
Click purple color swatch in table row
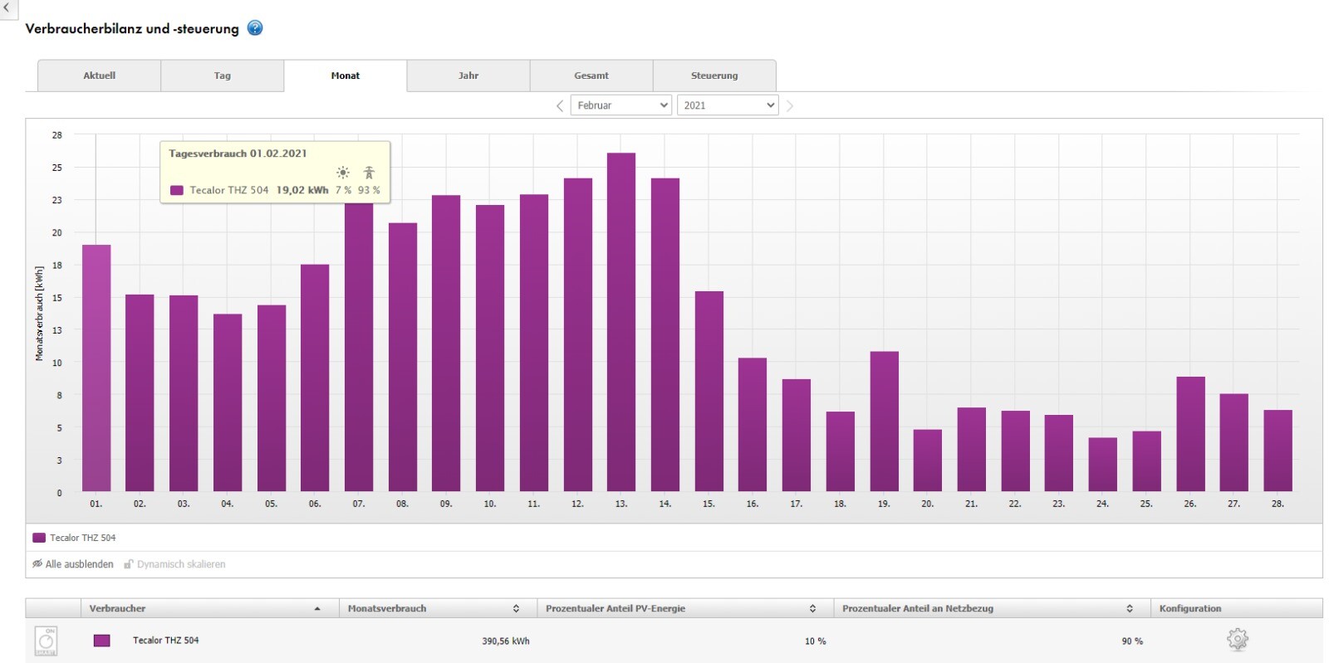102,641
